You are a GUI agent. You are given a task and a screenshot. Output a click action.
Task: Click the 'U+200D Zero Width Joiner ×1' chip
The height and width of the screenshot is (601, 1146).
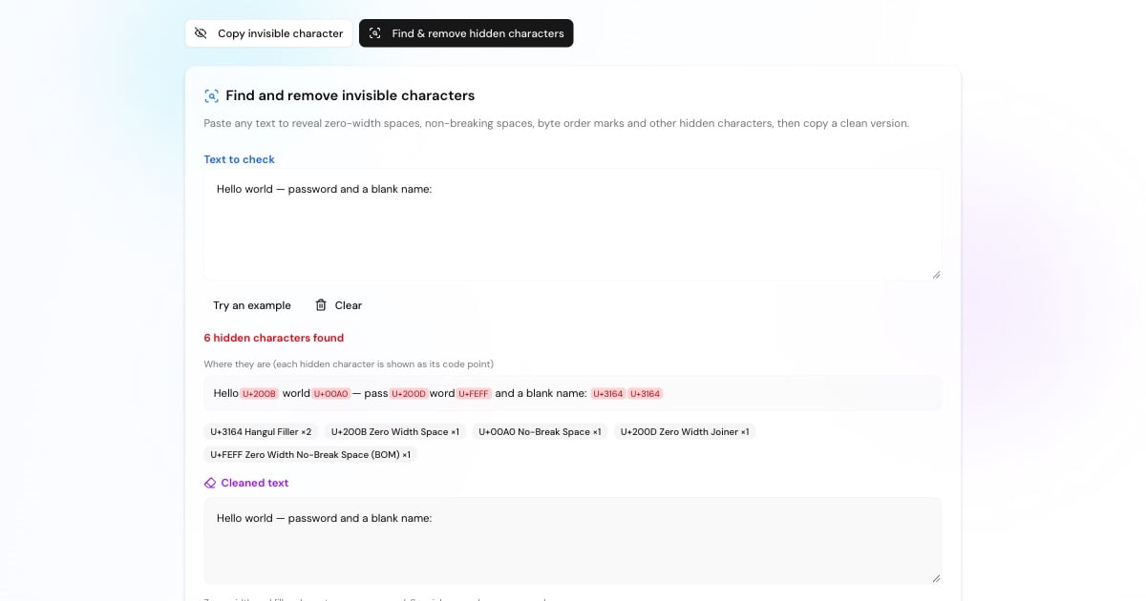coord(685,432)
